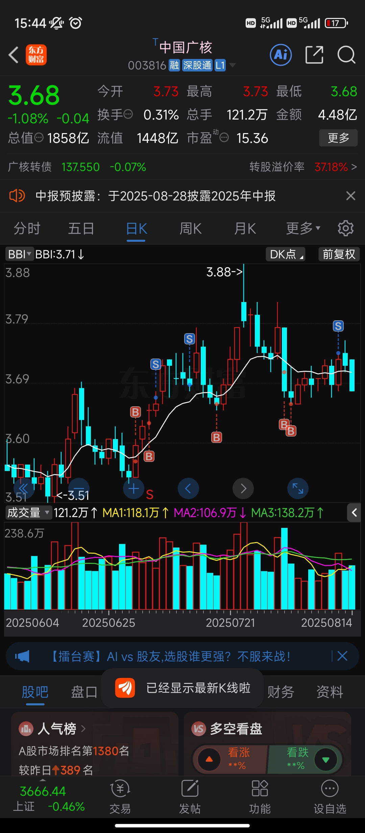Image resolution: width=365 pixels, height=833 pixels.
Task: Tap 深股通 badge
Action: click(197, 65)
